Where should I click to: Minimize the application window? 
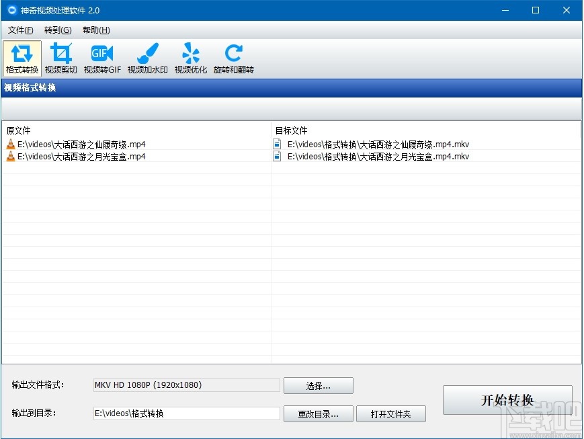tap(505, 10)
